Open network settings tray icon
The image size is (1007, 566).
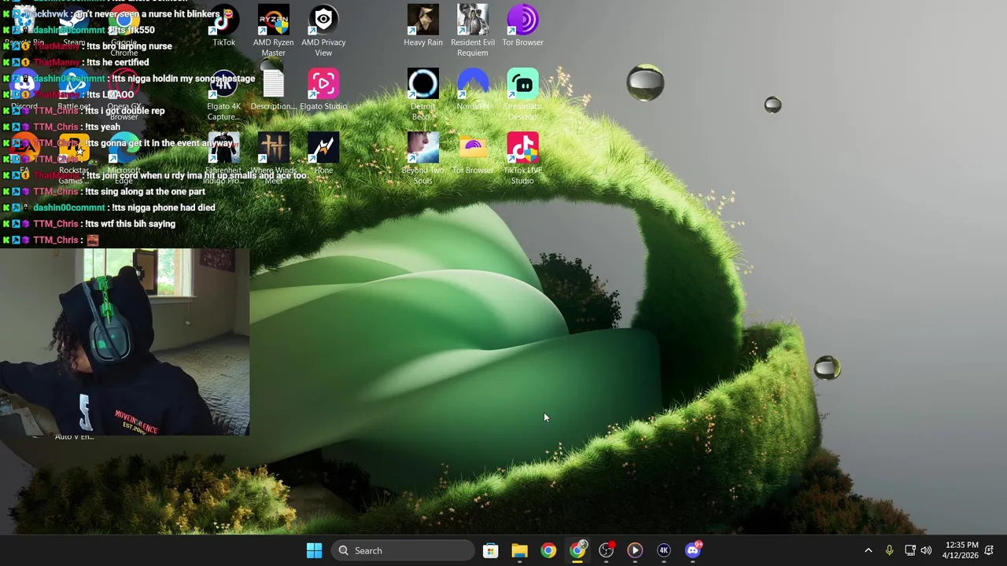click(909, 550)
